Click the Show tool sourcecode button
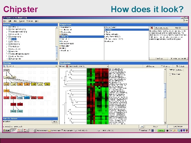This screenshot has width=191, height=143. [x=179, y=59]
